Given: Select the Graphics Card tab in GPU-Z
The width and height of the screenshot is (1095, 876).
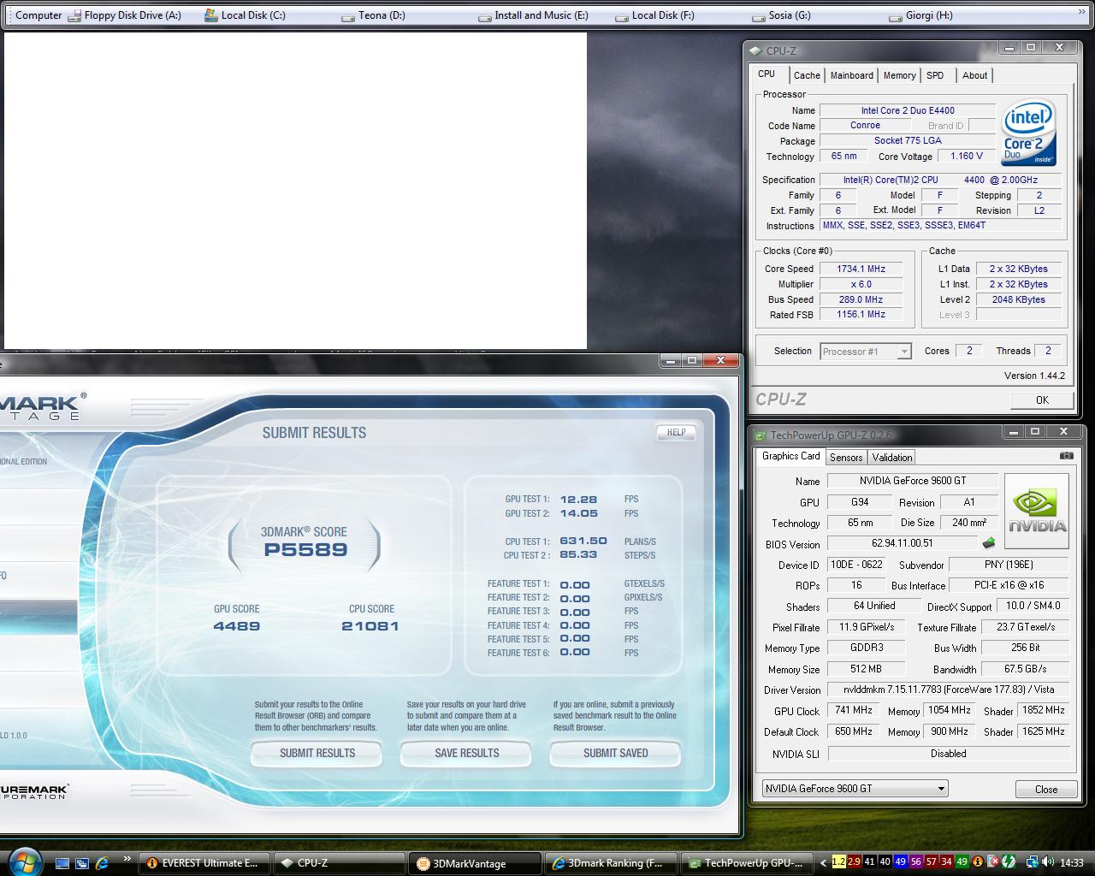Looking at the screenshot, I should click(x=790, y=457).
